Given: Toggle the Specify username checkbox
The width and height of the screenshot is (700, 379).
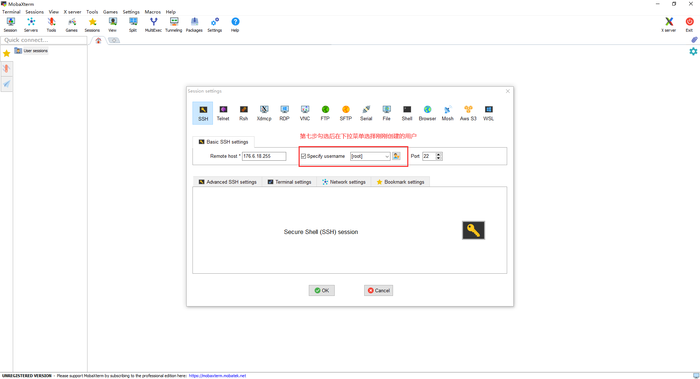Looking at the screenshot, I should point(303,156).
